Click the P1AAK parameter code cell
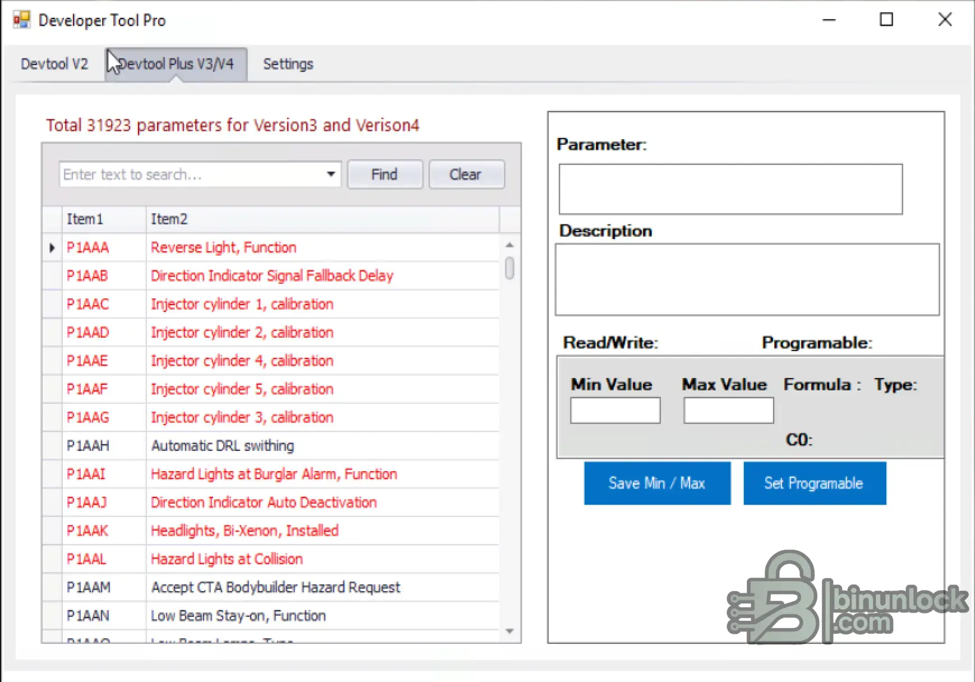 (104, 531)
